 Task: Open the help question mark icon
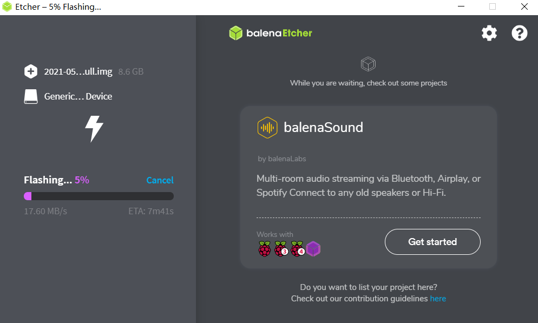point(519,33)
